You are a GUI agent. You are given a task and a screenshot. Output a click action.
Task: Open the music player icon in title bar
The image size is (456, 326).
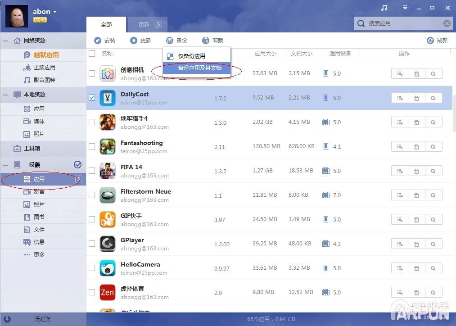click(x=384, y=7)
